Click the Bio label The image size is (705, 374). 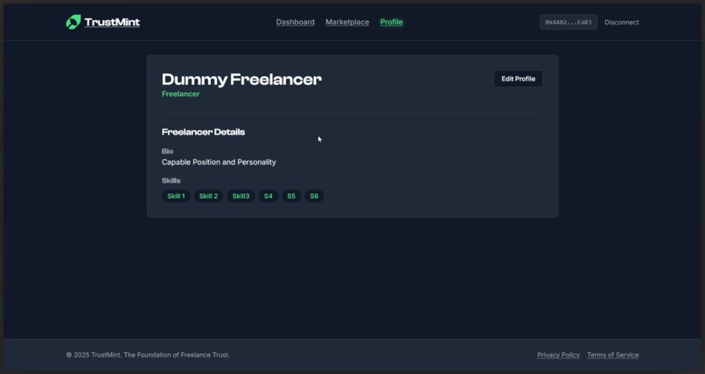[x=167, y=151]
